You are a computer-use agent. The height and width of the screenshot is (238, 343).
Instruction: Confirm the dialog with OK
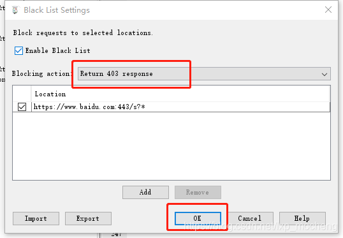(x=198, y=218)
